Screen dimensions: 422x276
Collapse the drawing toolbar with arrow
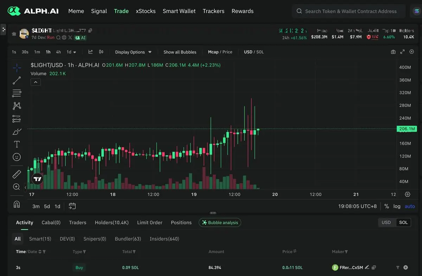25,188
